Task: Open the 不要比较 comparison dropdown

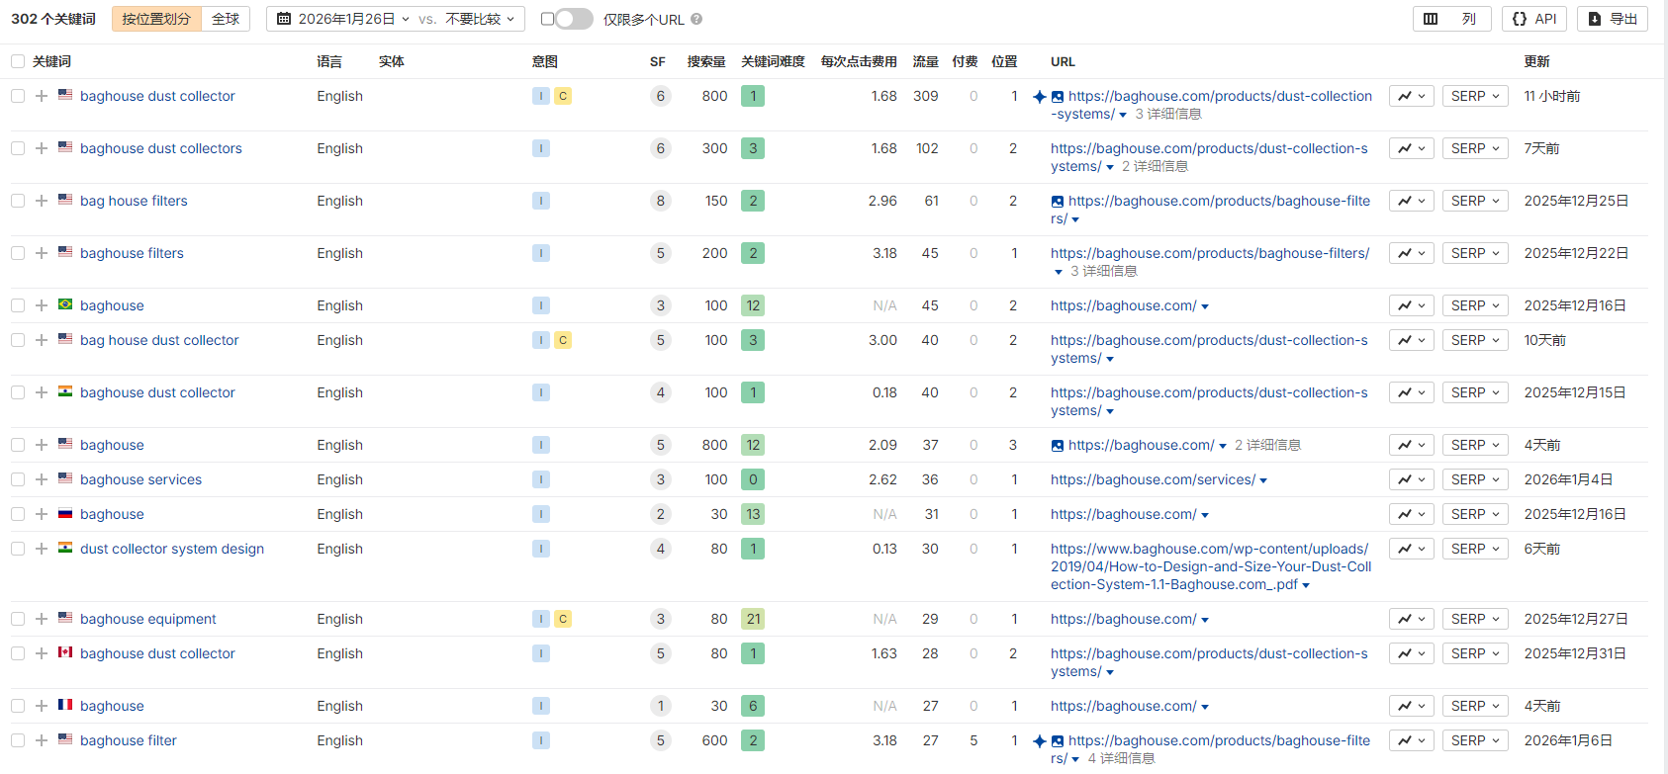Action: [480, 19]
